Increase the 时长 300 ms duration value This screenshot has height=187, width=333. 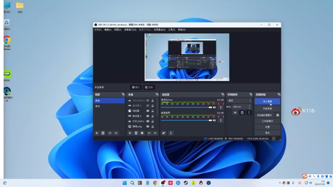tap(249, 106)
